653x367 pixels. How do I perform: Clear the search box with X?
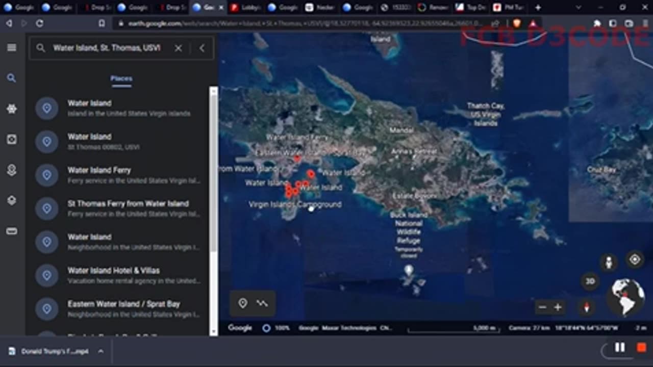(178, 48)
